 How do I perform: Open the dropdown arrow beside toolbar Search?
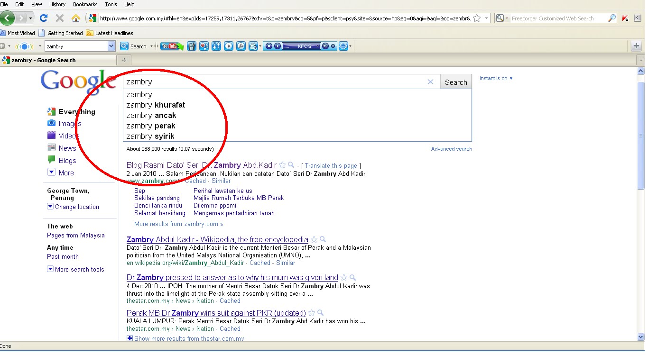[152, 46]
